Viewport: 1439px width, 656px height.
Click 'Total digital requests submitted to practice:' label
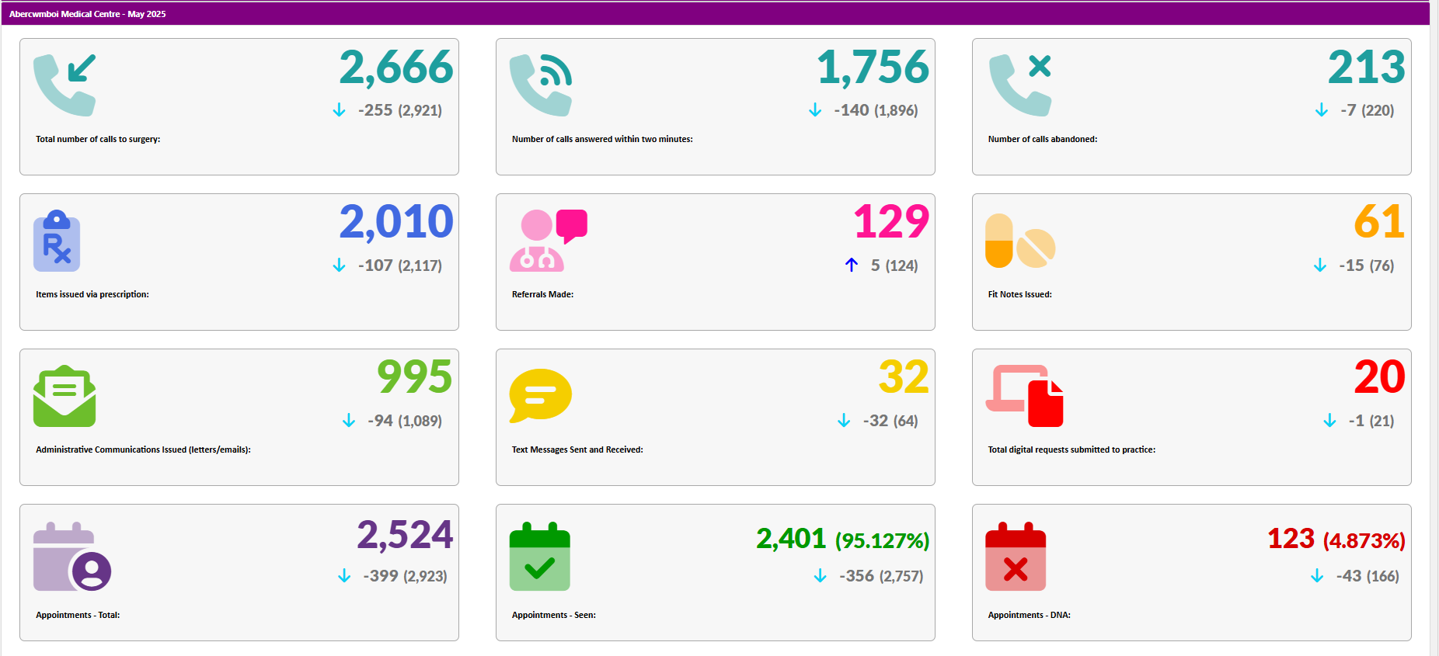[x=1071, y=450]
